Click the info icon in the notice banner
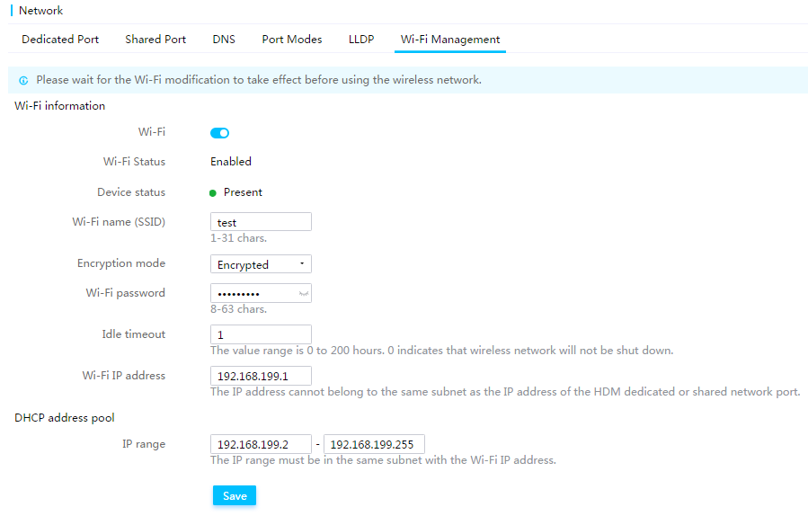This screenshot has height=516, width=808. coord(23,80)
